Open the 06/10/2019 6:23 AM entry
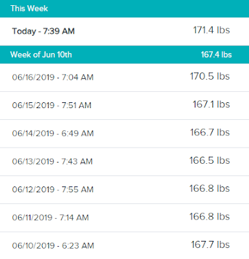Viewport: 249px width, 259px height. [x=124, y=245]
